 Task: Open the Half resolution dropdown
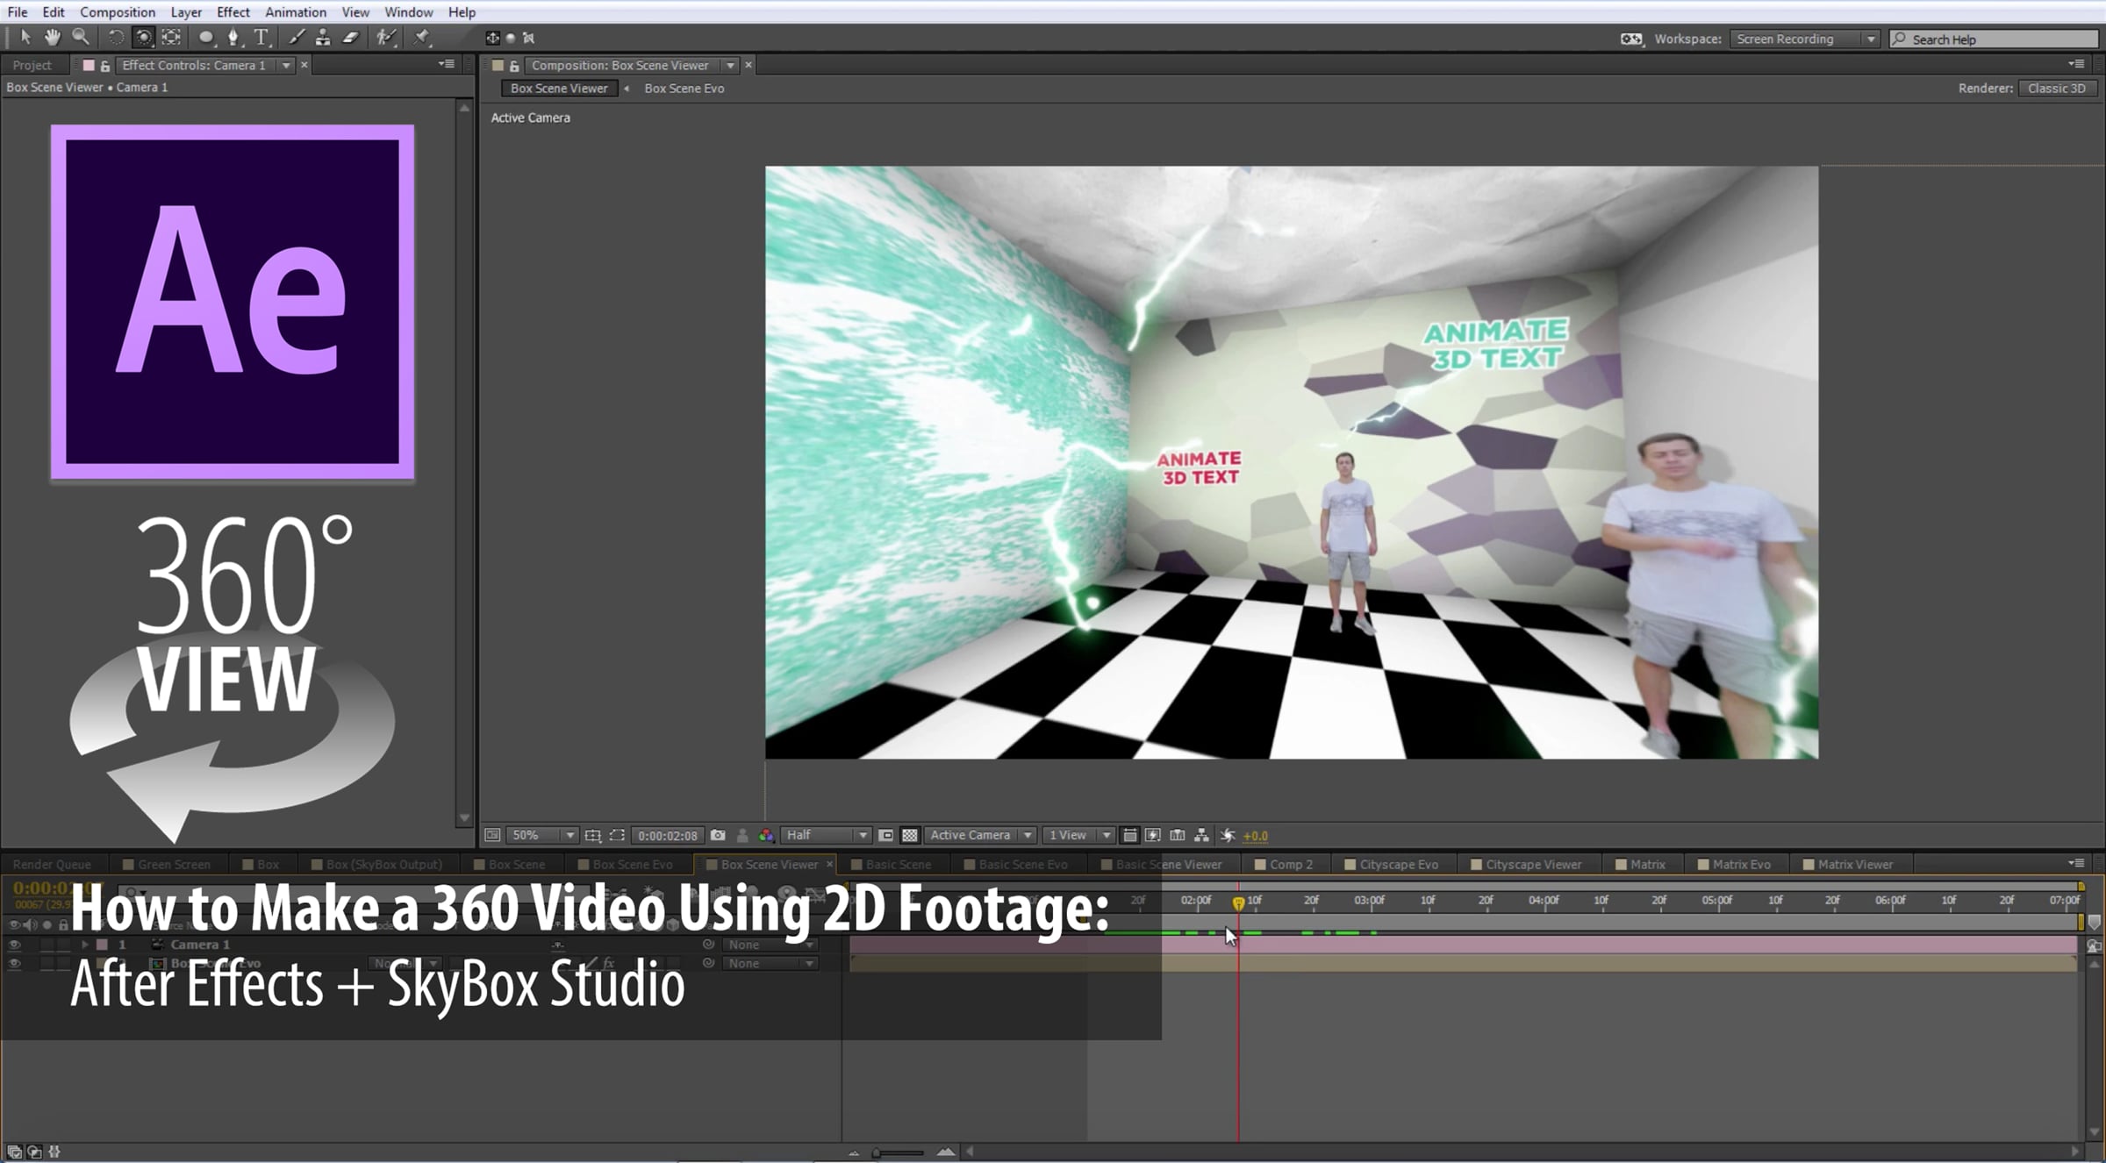[826, 835]
